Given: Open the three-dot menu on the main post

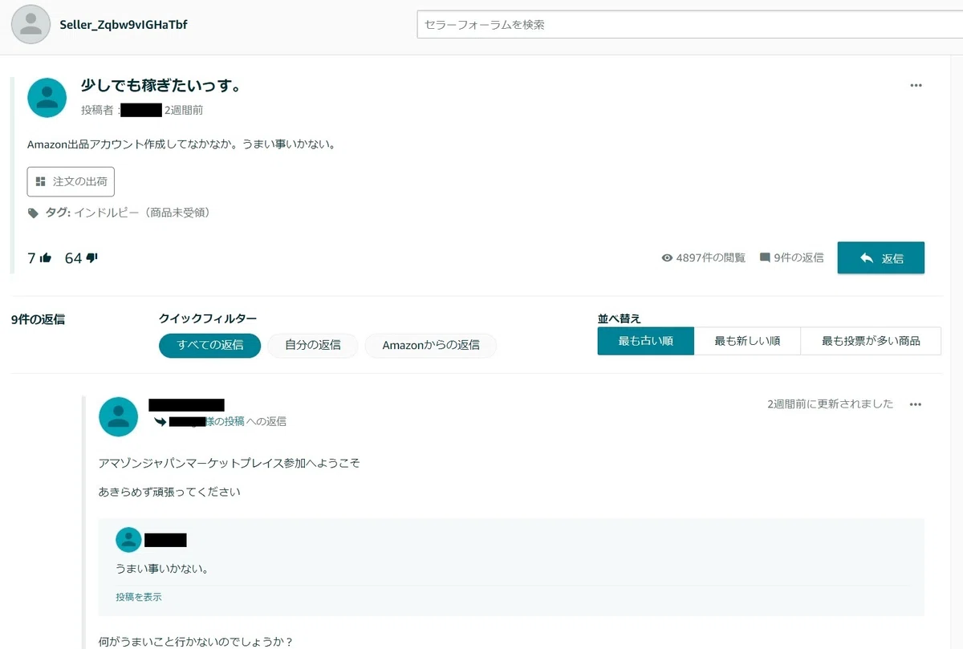Looking at the screenshot, I should (x=916, y=86).
